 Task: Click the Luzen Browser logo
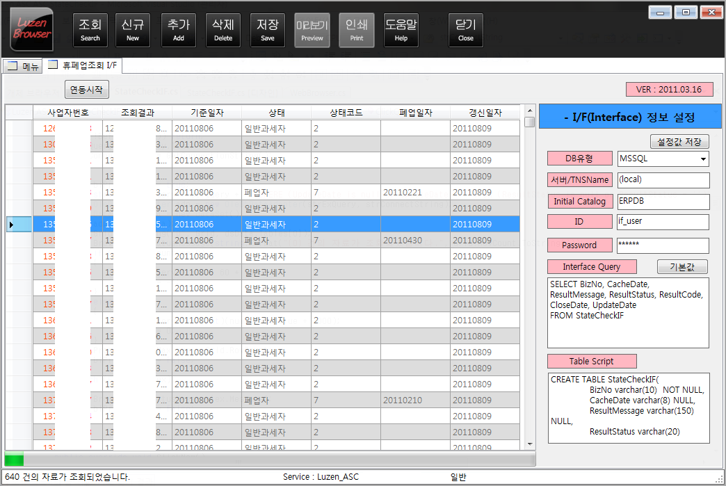[x=32, y=29]
